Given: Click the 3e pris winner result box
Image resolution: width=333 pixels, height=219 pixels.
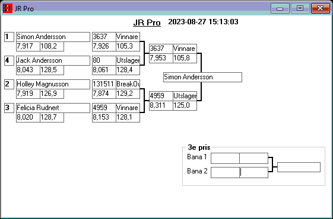Looking at the screenshot, I should click(299, 167).
